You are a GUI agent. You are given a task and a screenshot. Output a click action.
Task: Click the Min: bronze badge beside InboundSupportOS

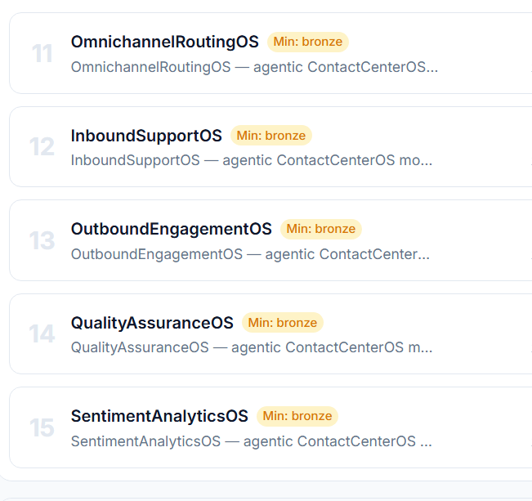(271, 136)
